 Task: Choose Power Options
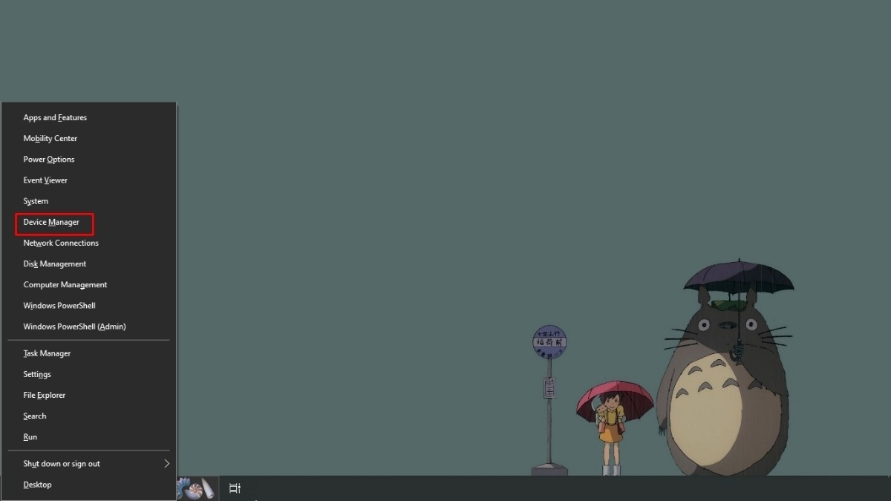click(x=48, y=160)
